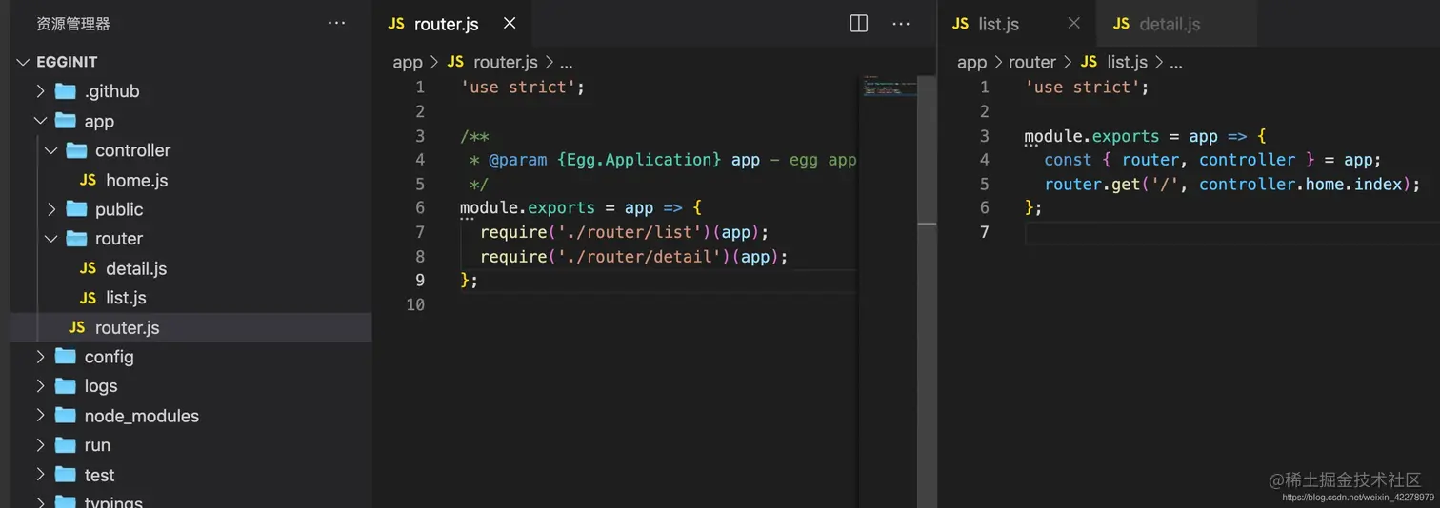The height and width of the screenshot is (508, 1440).
Task: Collapse the controller folder chevron
Action: coord(51,150)
